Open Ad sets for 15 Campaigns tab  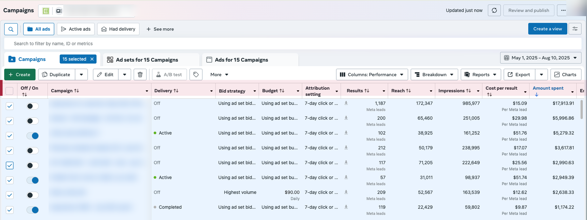pos(151,60)
